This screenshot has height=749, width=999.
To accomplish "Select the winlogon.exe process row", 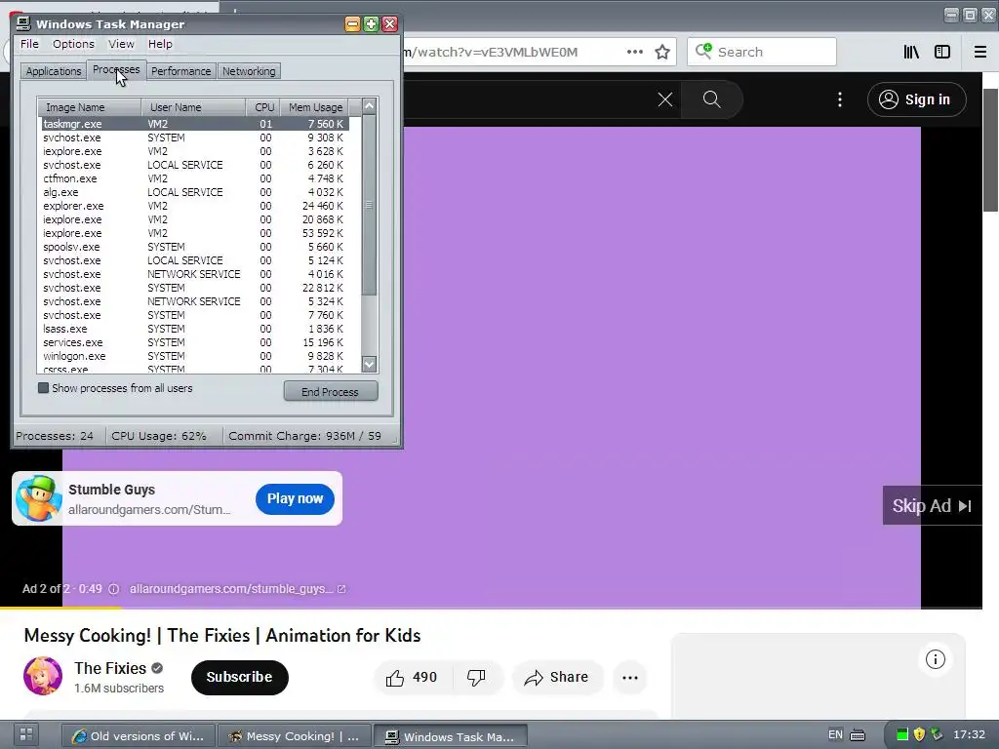I will (x=195, y=357).
